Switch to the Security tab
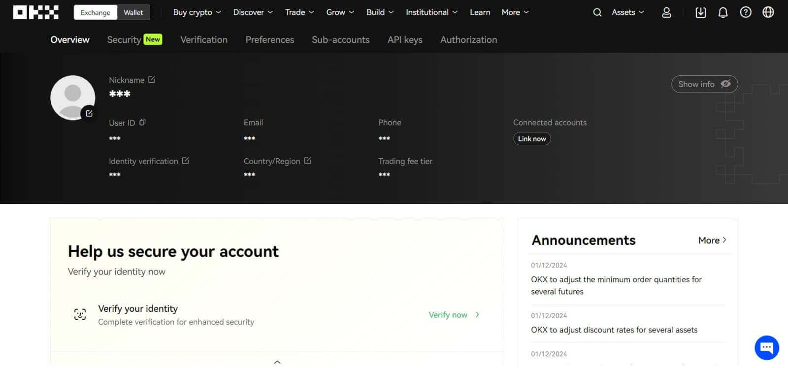The height and width of the screenshot is (368, 788). [124, 40]
